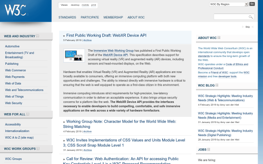Open blog post about Media and Entertainment
Screen dimensions: 263x164
(225, 116)
